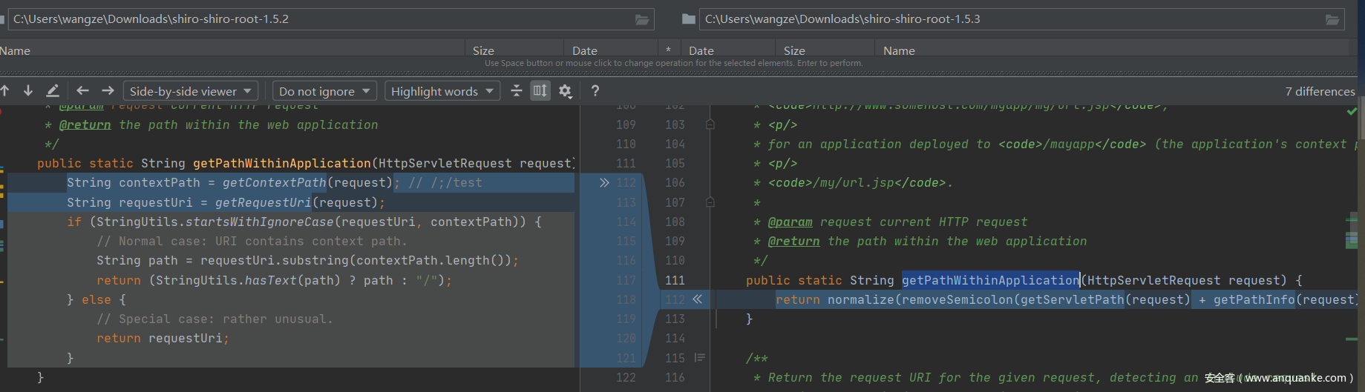
Task: Click the pencil edit source icon
Action: (x=53, y=91)
